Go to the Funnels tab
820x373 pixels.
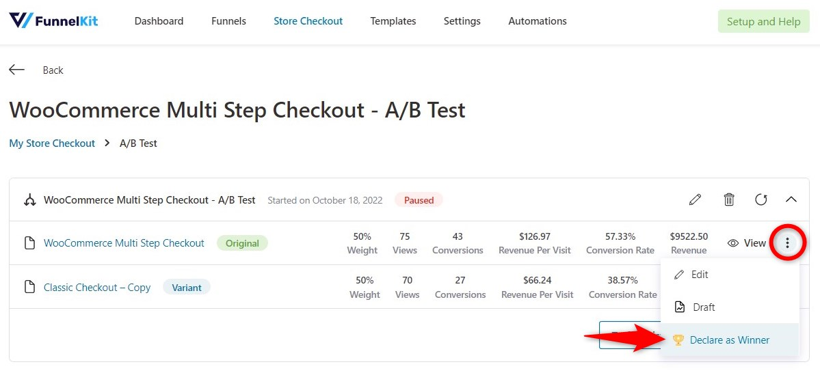[228, 21]
